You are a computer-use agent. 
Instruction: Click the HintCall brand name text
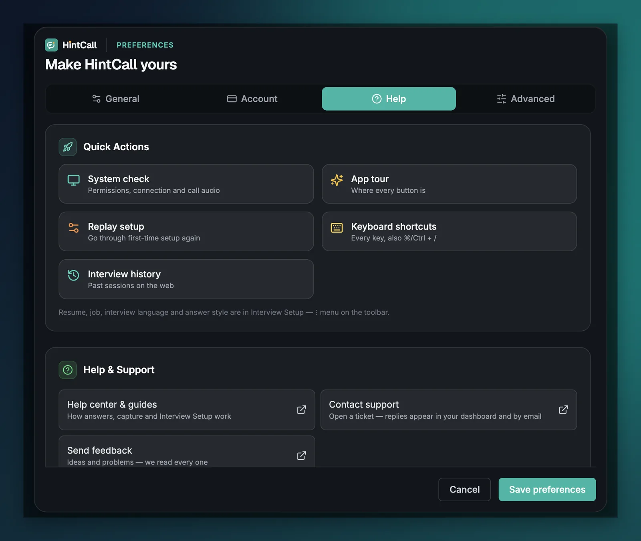pos(80,45)
